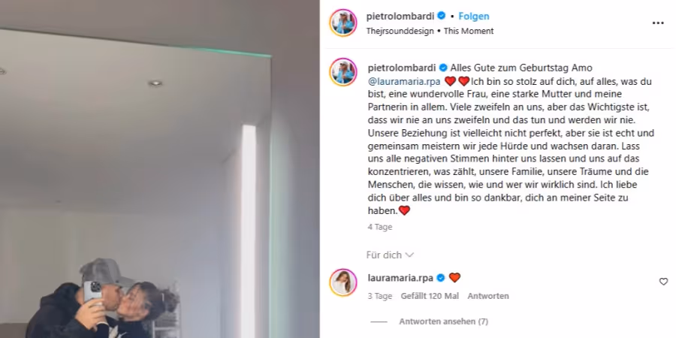The height and width of the screenshot is (338, 676).
Task: Open the three-dot more options menu
Action: pyautogui.click(x=657, y=23)
